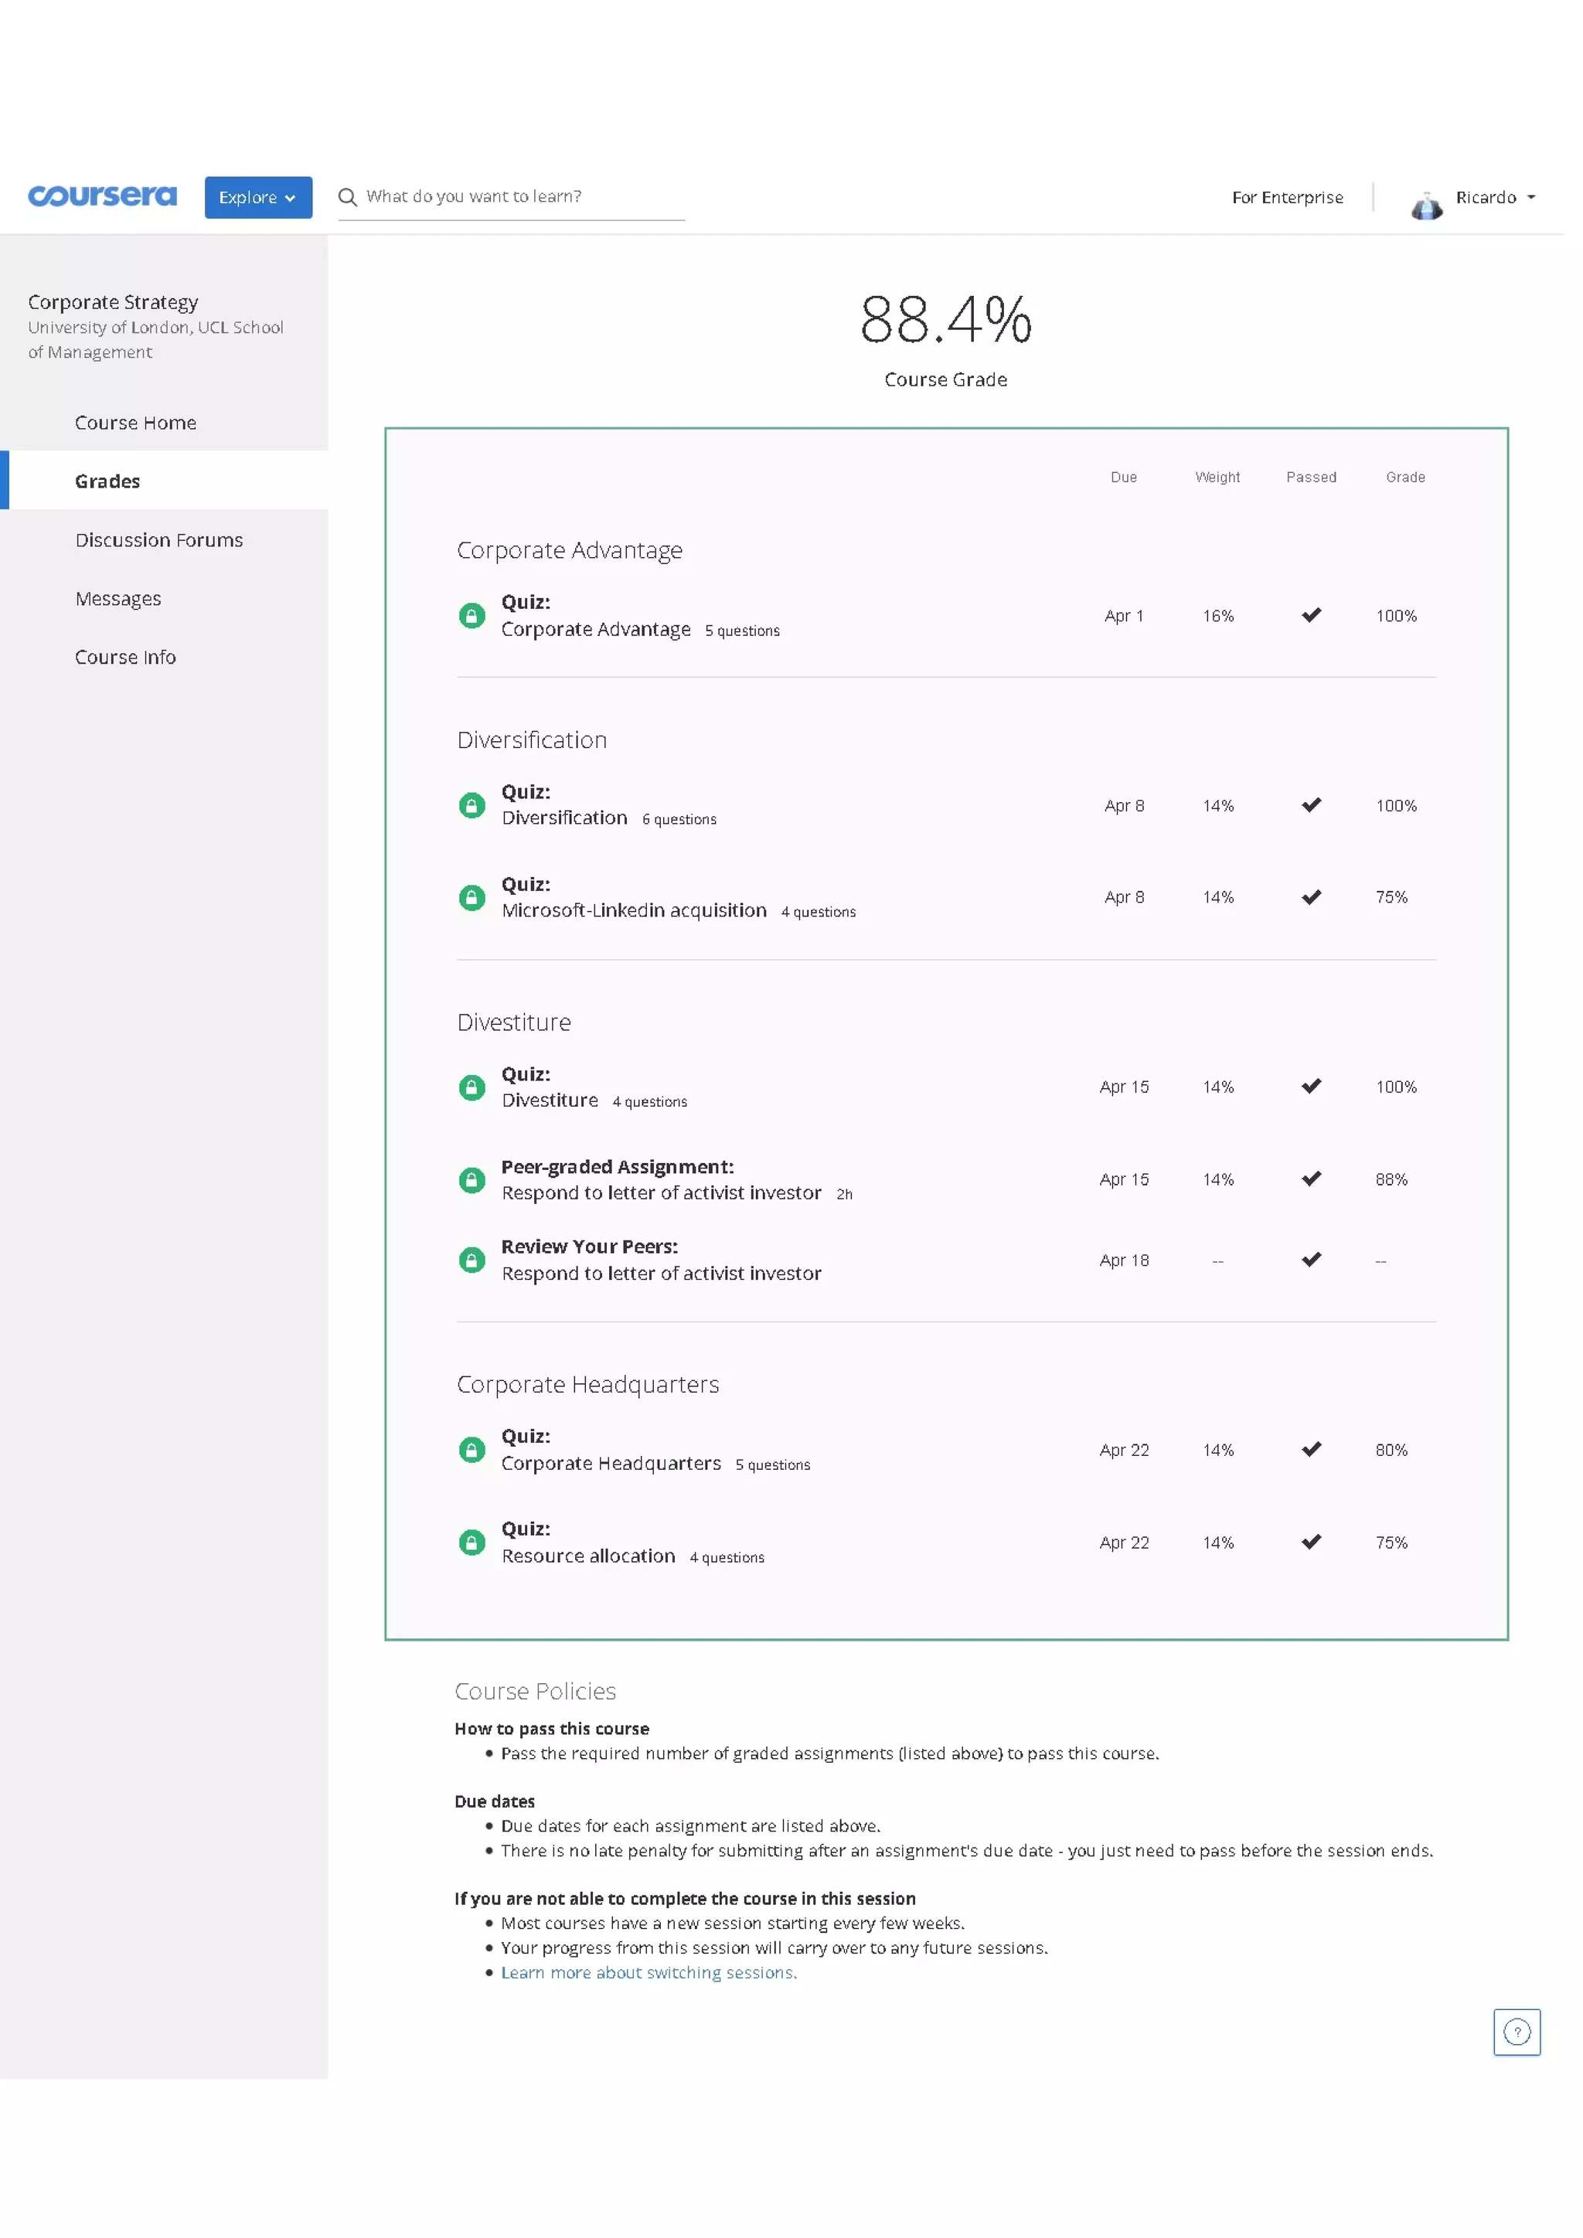Image resolution: width=1583 pixels, height=2238 pixels.
Task: Click the Learn more about switching sessions link
Action: pyautogui.click(x=649, y=1972)
